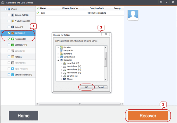Viewport: 177px width, 123px height.
Task: Click the Recover button
Action: pyautogui.click(x=148, y=115)
